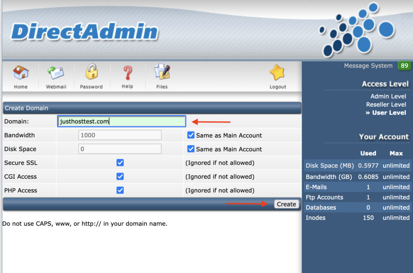This screenshot has height=273, width=413.
Task: Click the Bandwidth (GB) row label
Action: pyautogui.click(x=329, y=177)
